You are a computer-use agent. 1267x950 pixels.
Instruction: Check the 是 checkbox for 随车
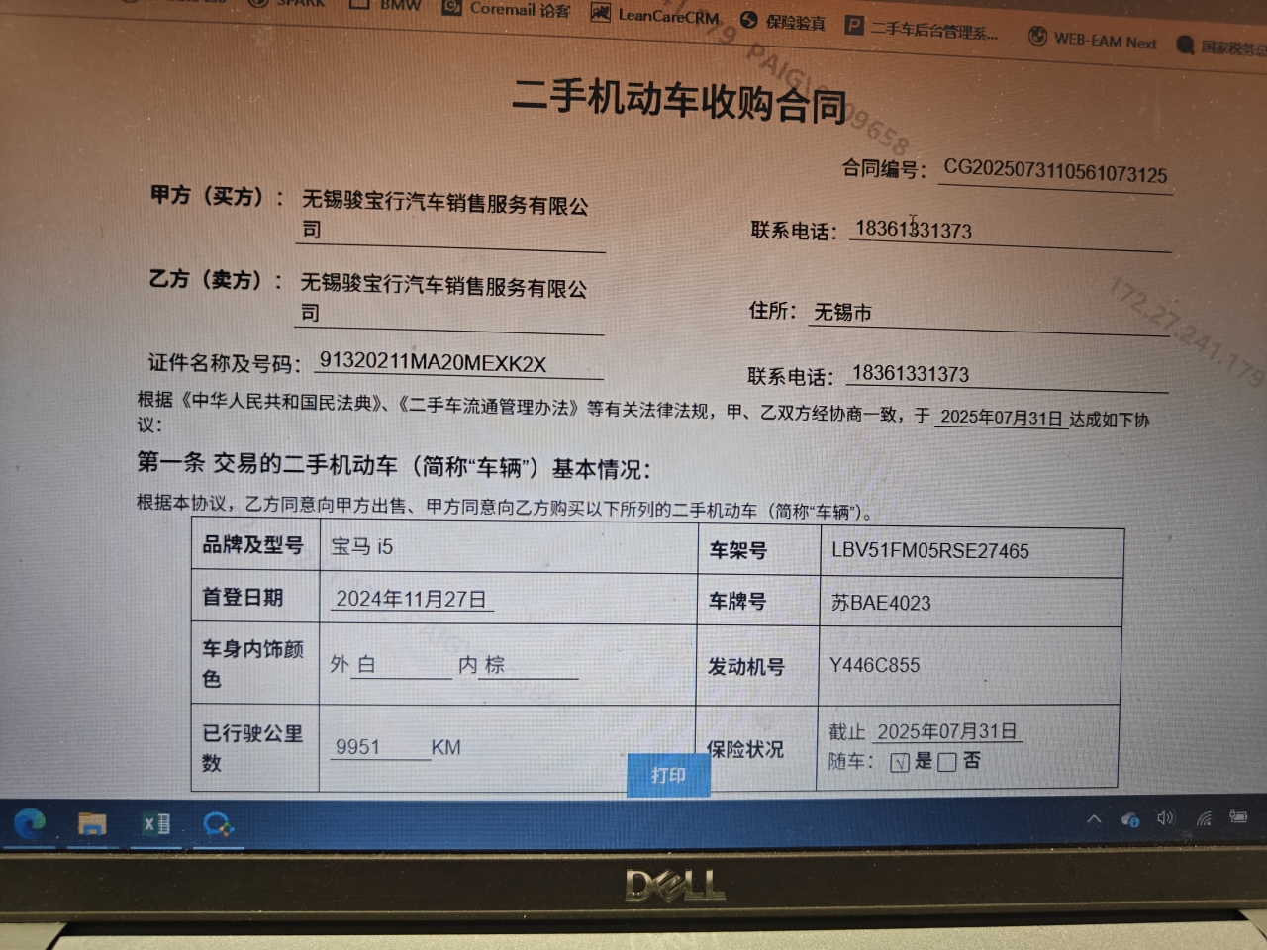tap(899, 762)
